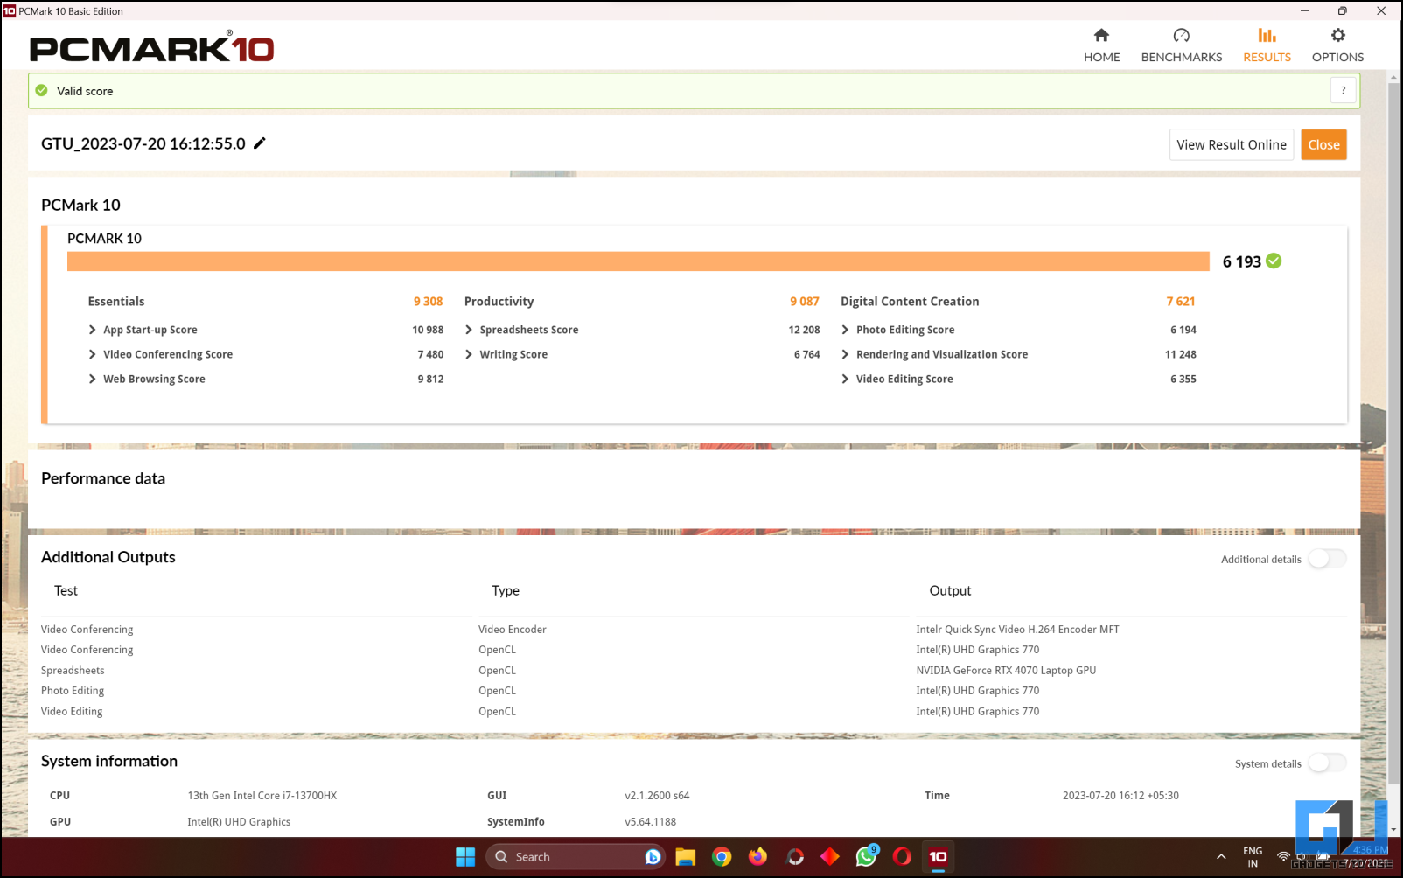The height and width of the screenshot is (878, 1403).
Task: Expand Rendering and Visualization Score
Action: point(845,354)
